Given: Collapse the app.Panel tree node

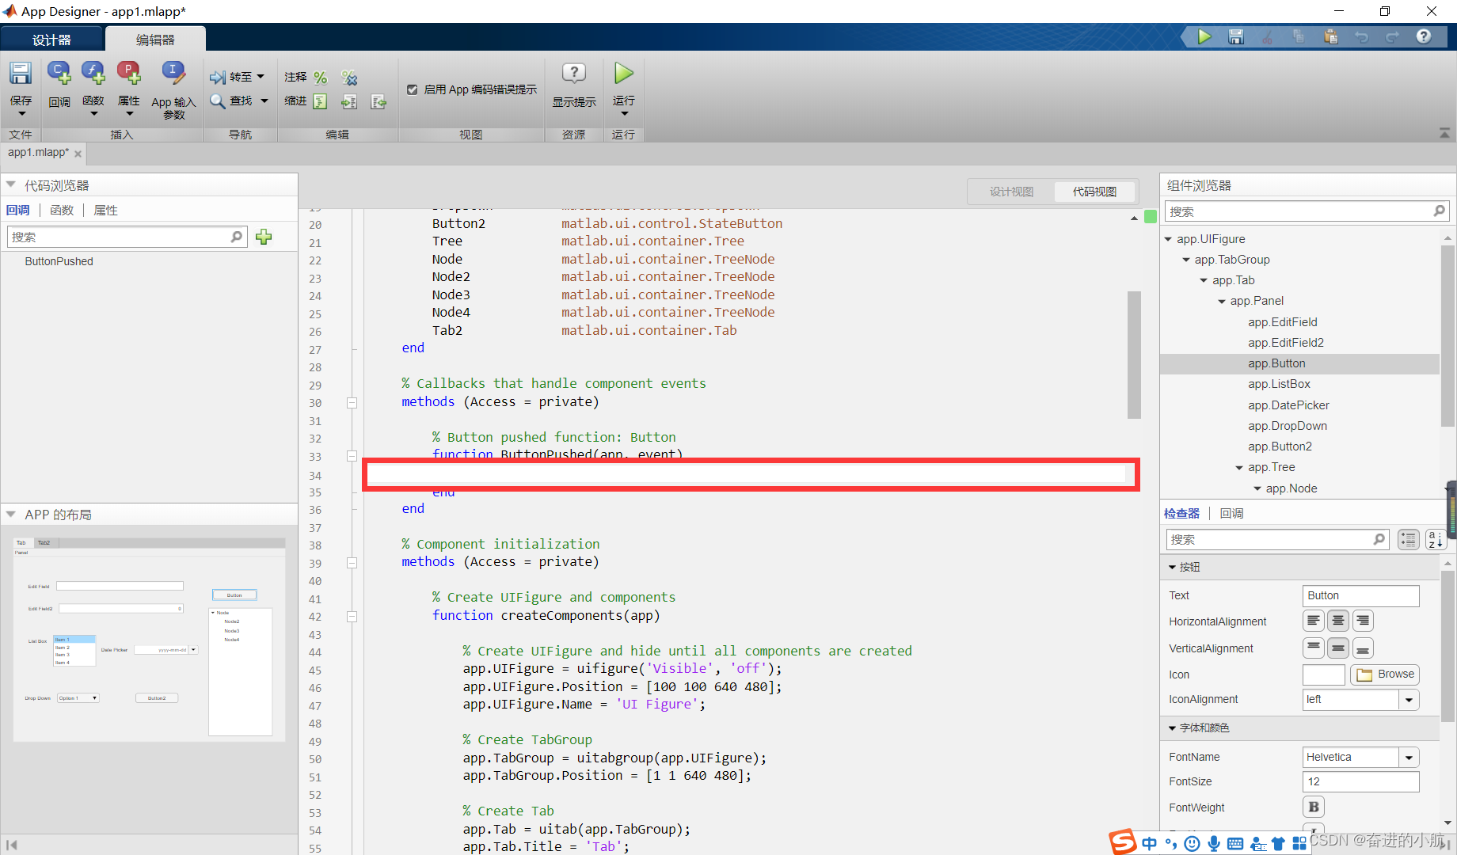Looking at the screenshot, I should coord(1222,301).
